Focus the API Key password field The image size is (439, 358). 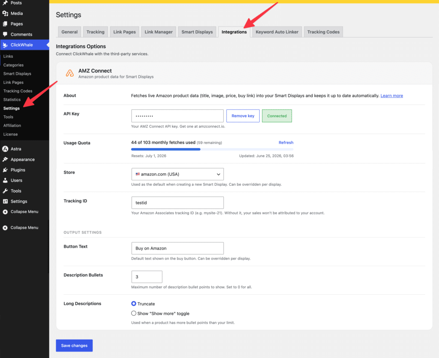(177, 116)
